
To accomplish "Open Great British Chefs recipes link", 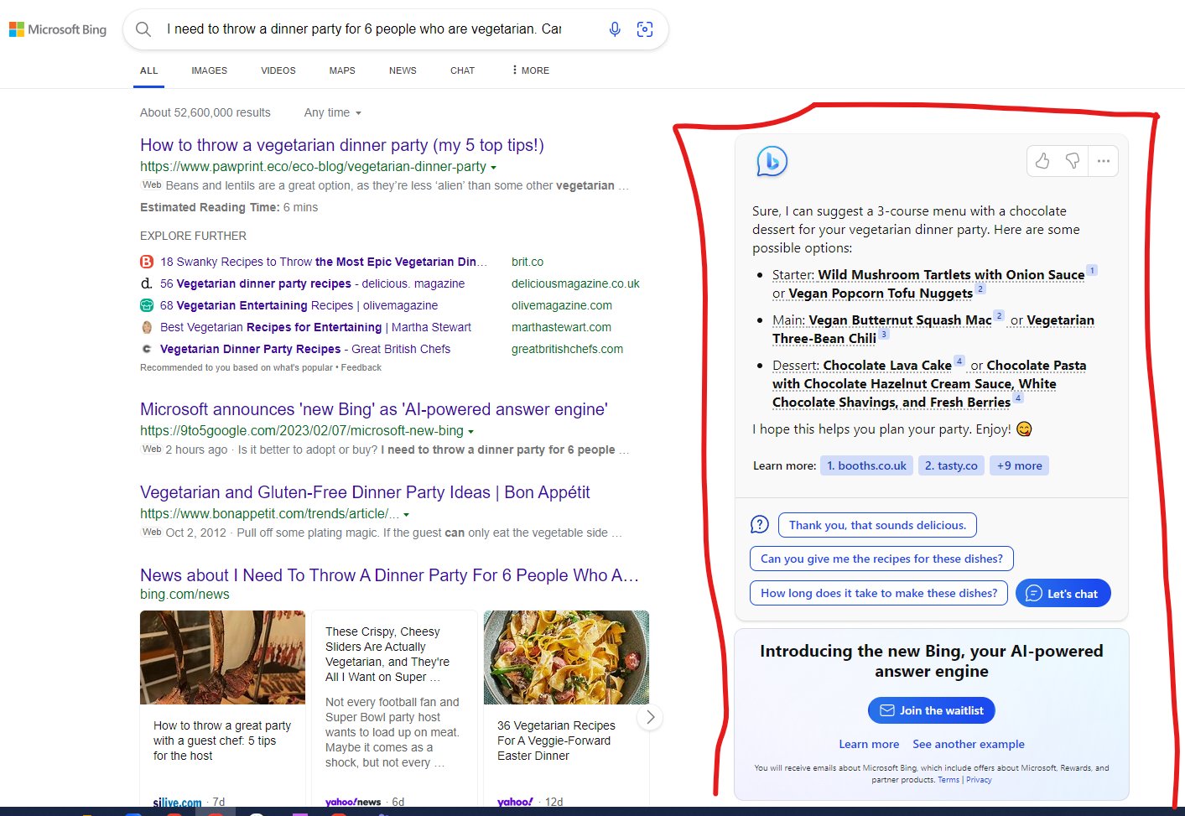I will click(x=305, y=349).
